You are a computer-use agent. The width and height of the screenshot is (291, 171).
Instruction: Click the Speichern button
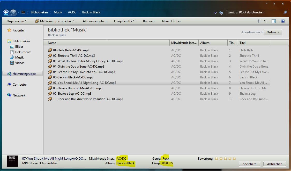click(x=249, y=164)
